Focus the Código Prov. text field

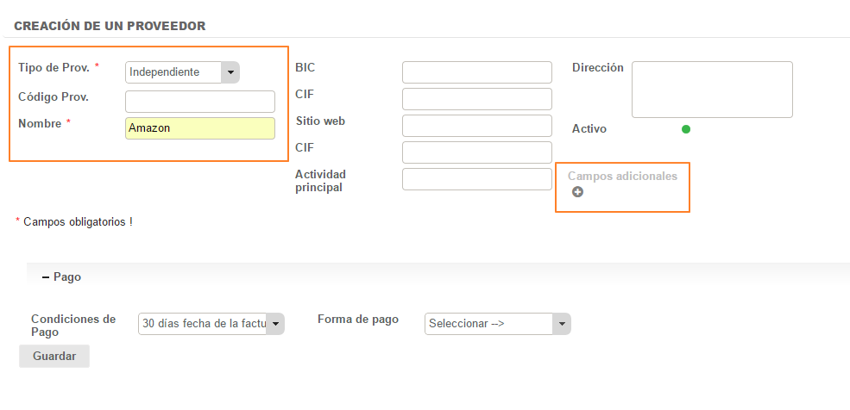click(199, 102)
